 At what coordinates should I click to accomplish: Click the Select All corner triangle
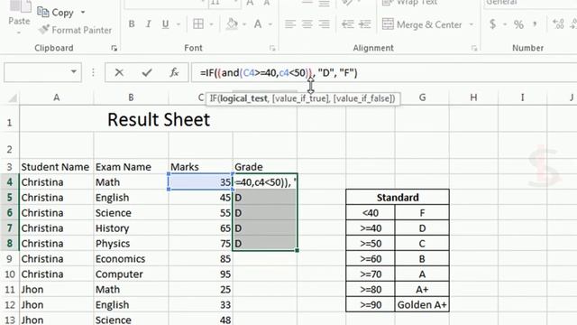click(x=13, y=98)
